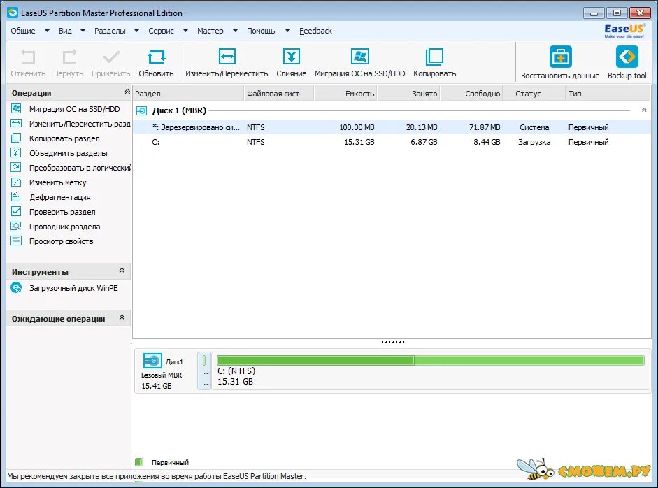The width and height of the screenshot is (658, 488).
Task: Sort by the Файловая сист column header
Action: 279,94
